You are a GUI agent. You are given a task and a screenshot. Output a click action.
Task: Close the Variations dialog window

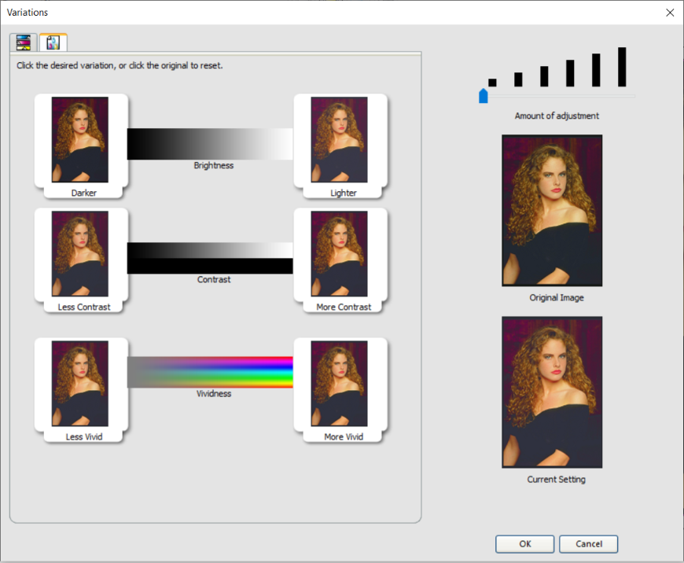coord(670,13)
